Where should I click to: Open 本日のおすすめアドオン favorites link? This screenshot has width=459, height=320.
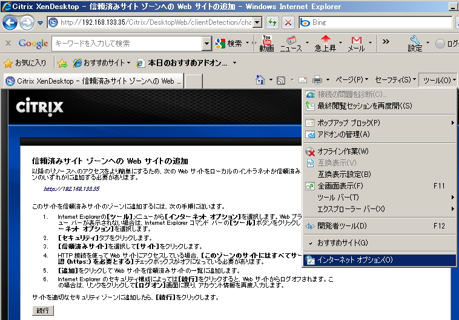183,63
